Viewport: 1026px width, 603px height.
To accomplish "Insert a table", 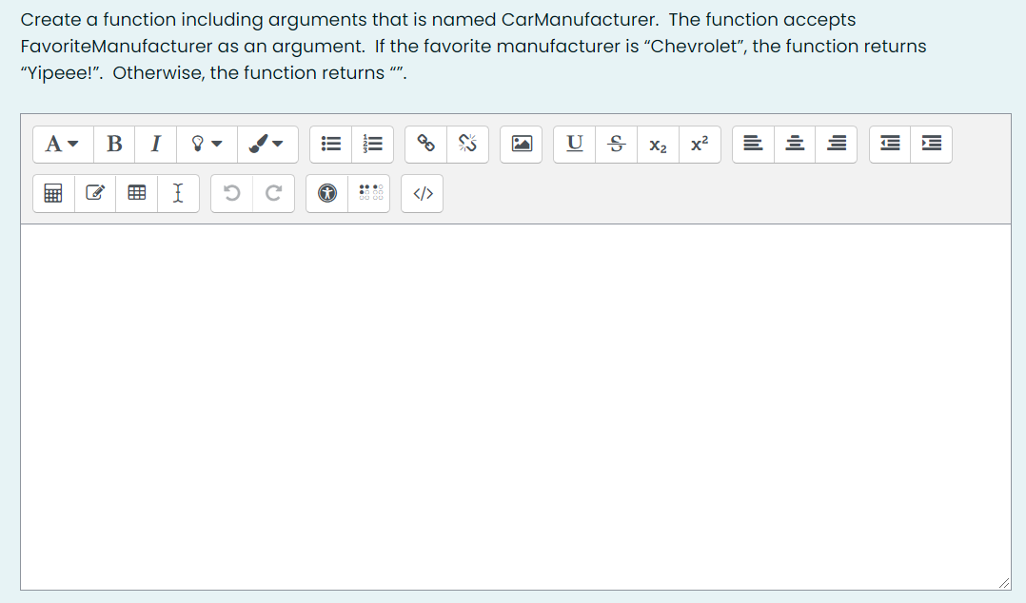I will pyautogui.click(x=137, y=194).
